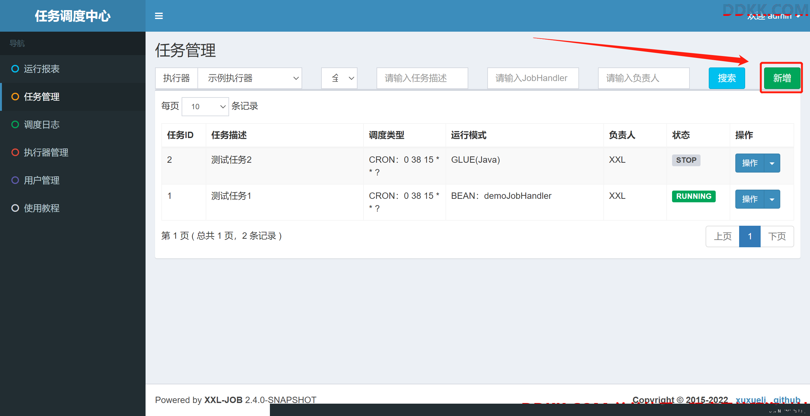Click the green circle icon beside 调度日志

click(x=15, y=124)
